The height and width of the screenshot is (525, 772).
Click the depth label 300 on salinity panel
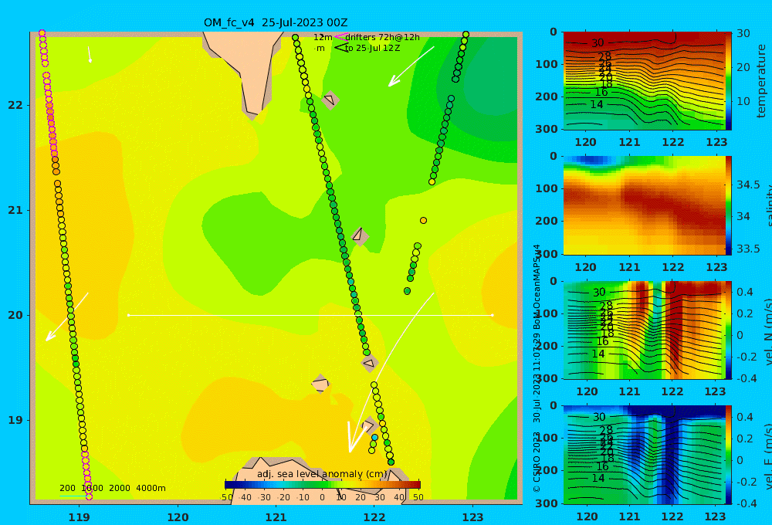[x=547, y=254]
